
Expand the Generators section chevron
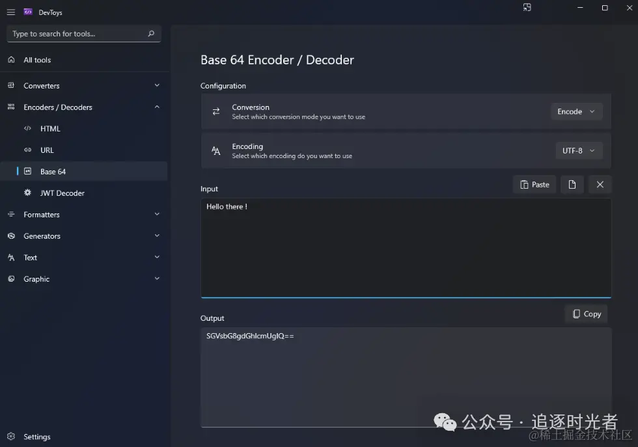(x=157, y=236)
